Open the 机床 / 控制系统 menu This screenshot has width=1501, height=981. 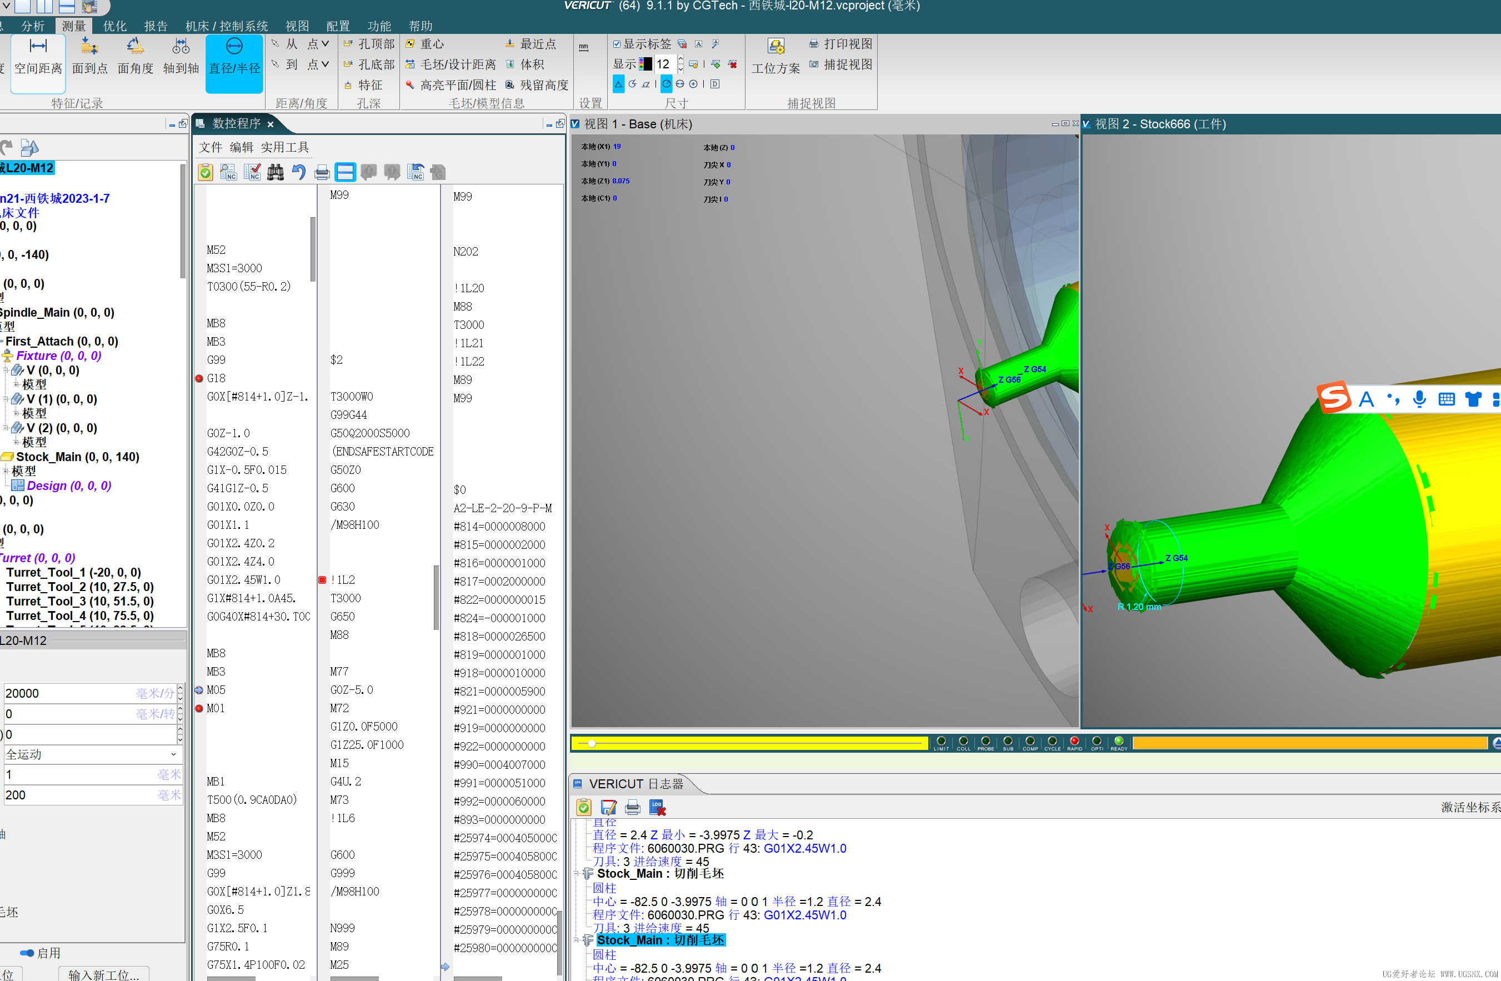pyautogui.click(x=227, y=26)
